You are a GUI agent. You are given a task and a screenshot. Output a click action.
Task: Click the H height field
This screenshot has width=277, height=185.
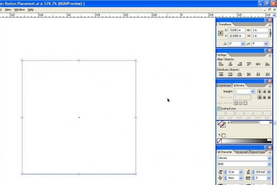pos(260,36)
